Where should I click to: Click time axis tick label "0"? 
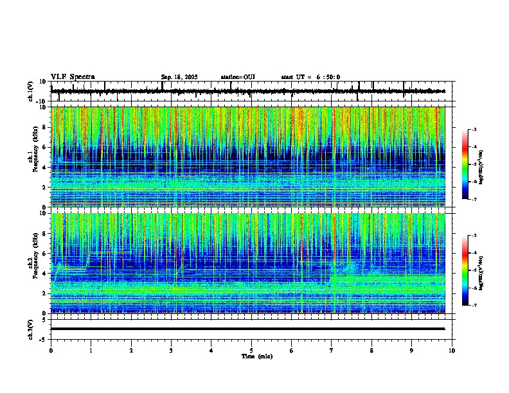(51, 351)
